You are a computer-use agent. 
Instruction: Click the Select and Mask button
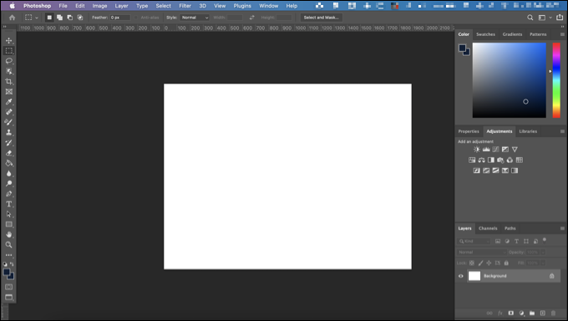pos(321,18)
